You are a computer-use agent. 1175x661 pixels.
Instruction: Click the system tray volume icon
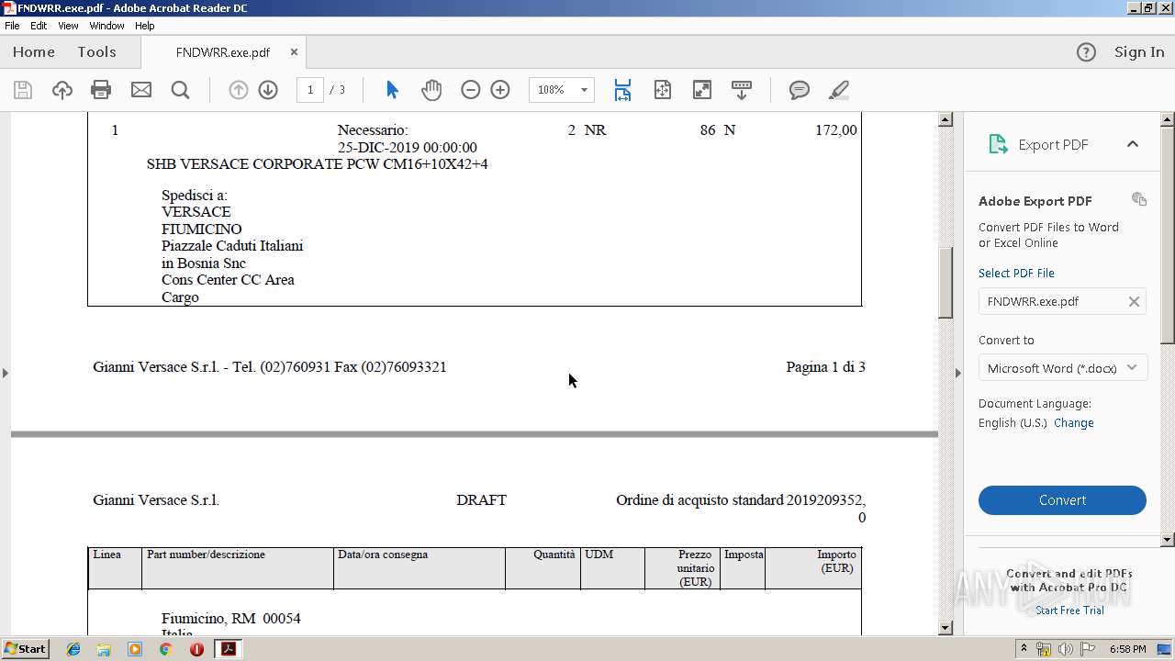coord(1065,649)
